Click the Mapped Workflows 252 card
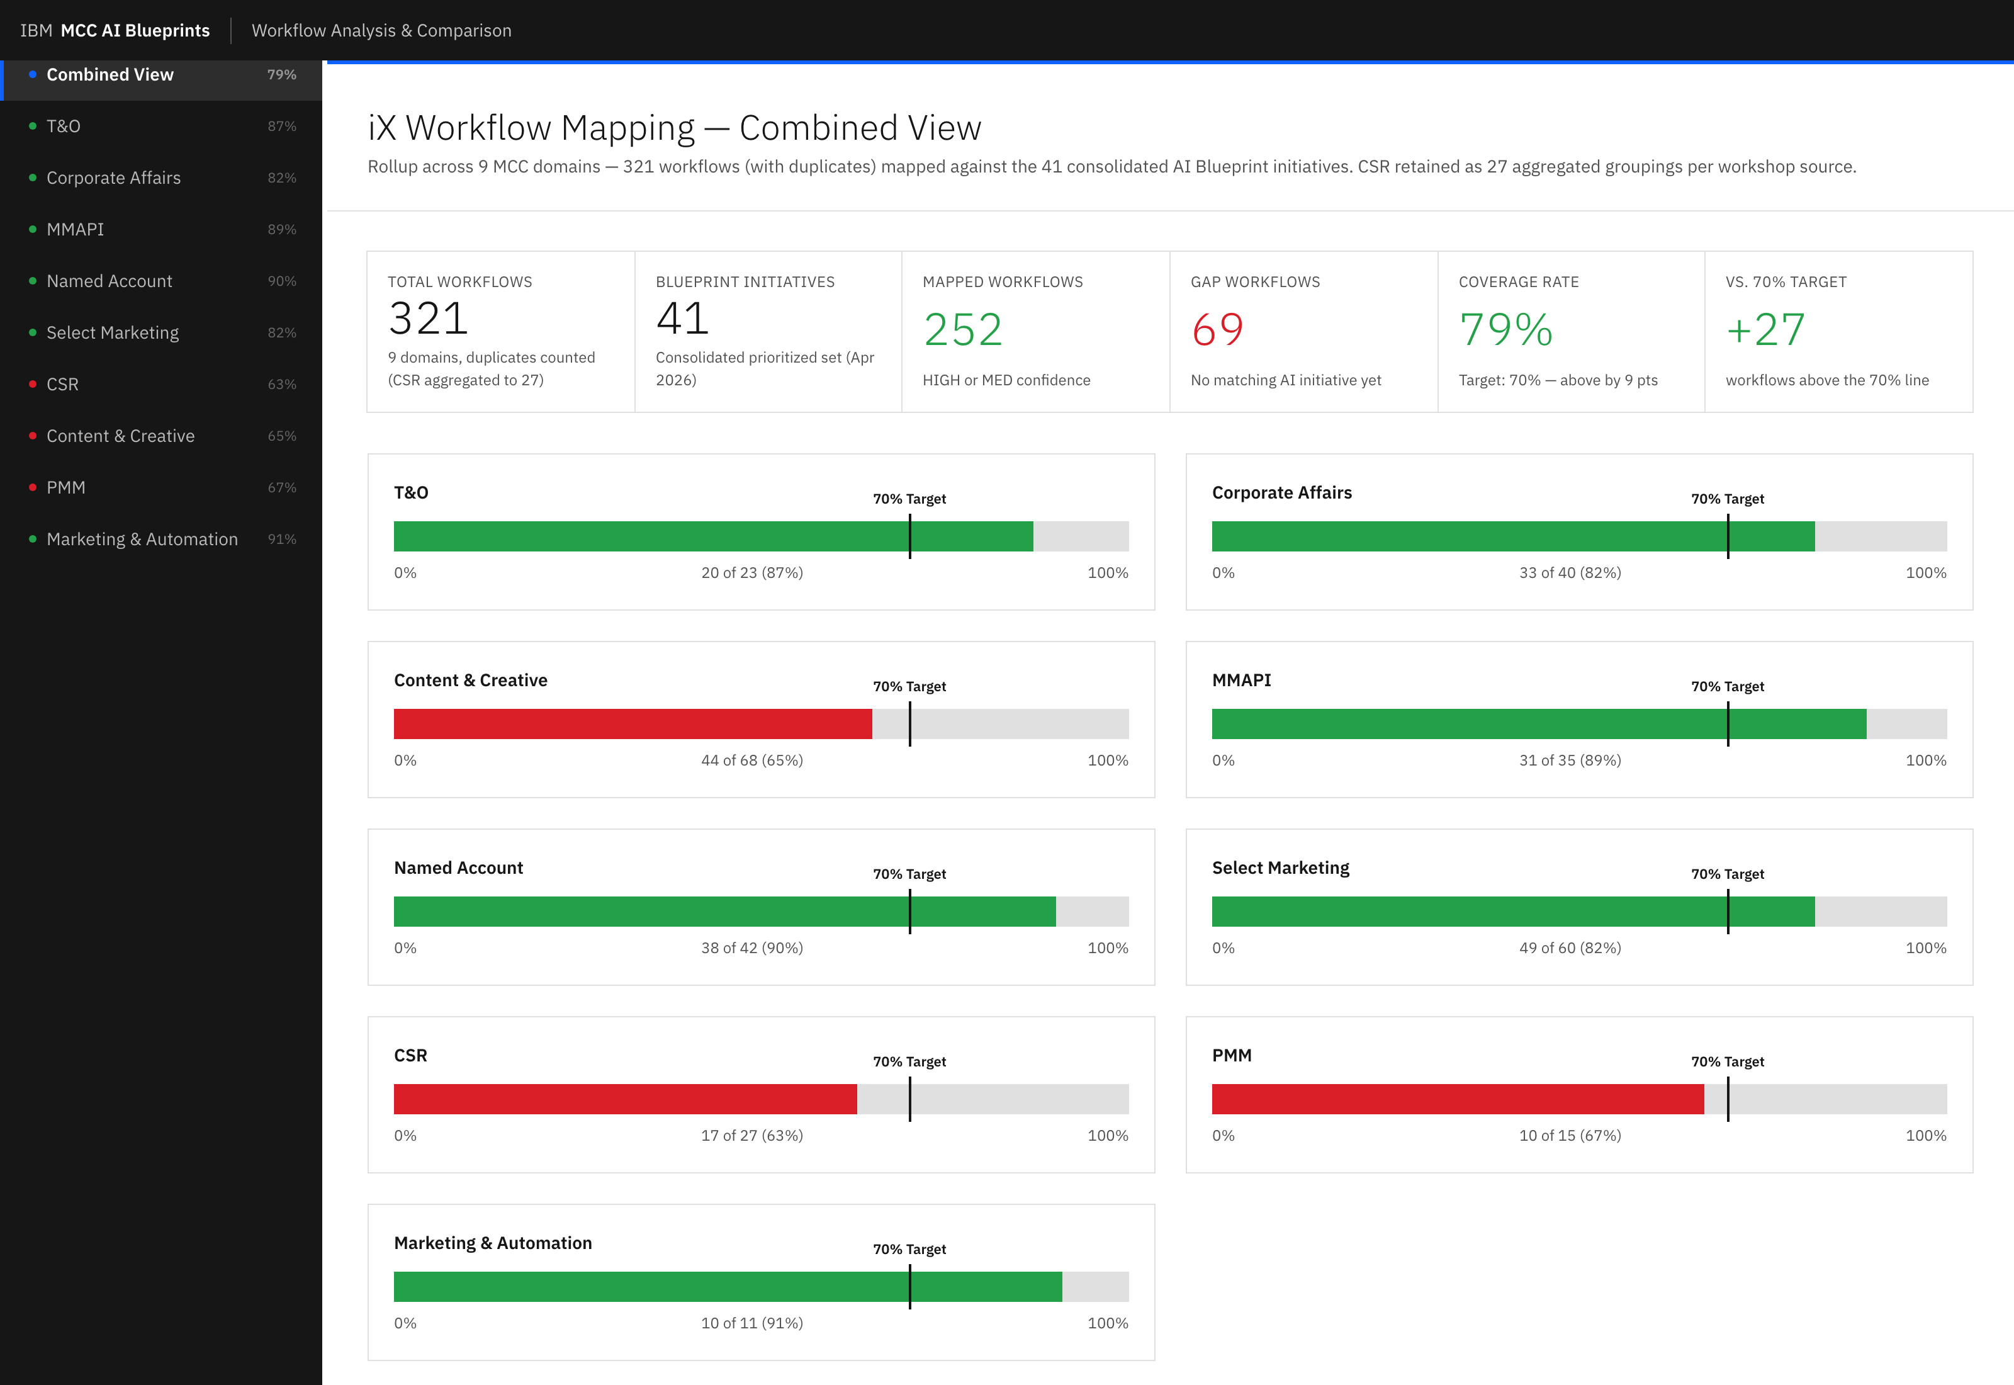 coord(1037,332)
